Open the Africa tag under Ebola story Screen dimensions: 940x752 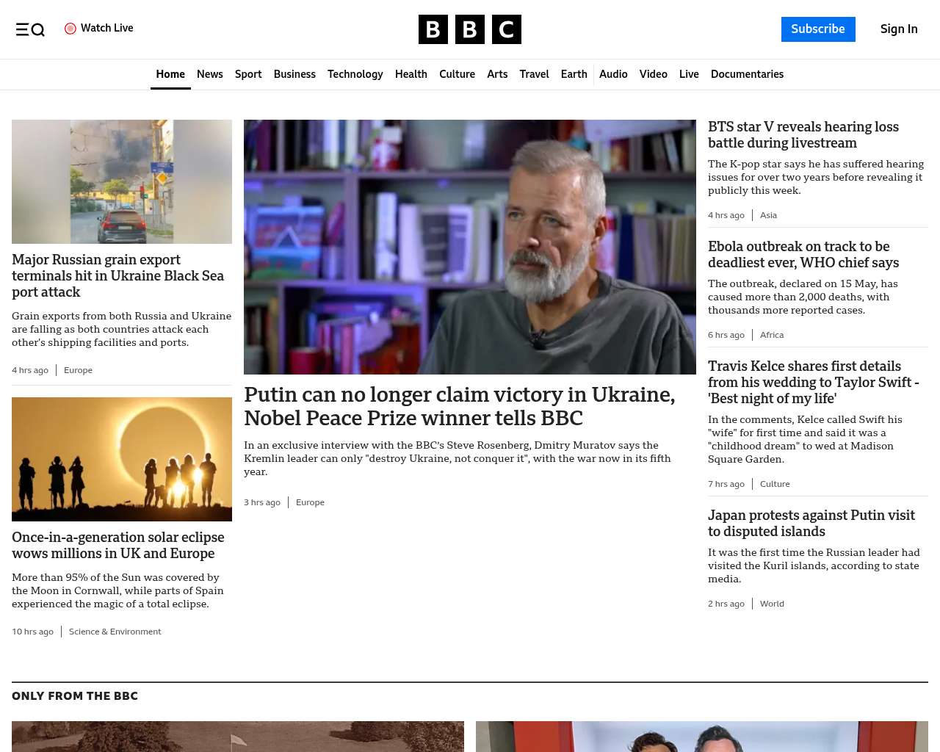[772, 335]
